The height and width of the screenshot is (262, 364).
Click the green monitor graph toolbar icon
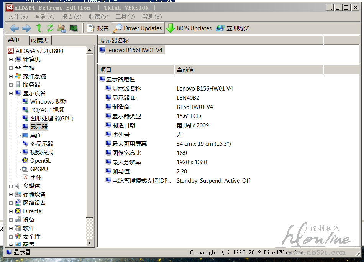(x=74, y=28)
